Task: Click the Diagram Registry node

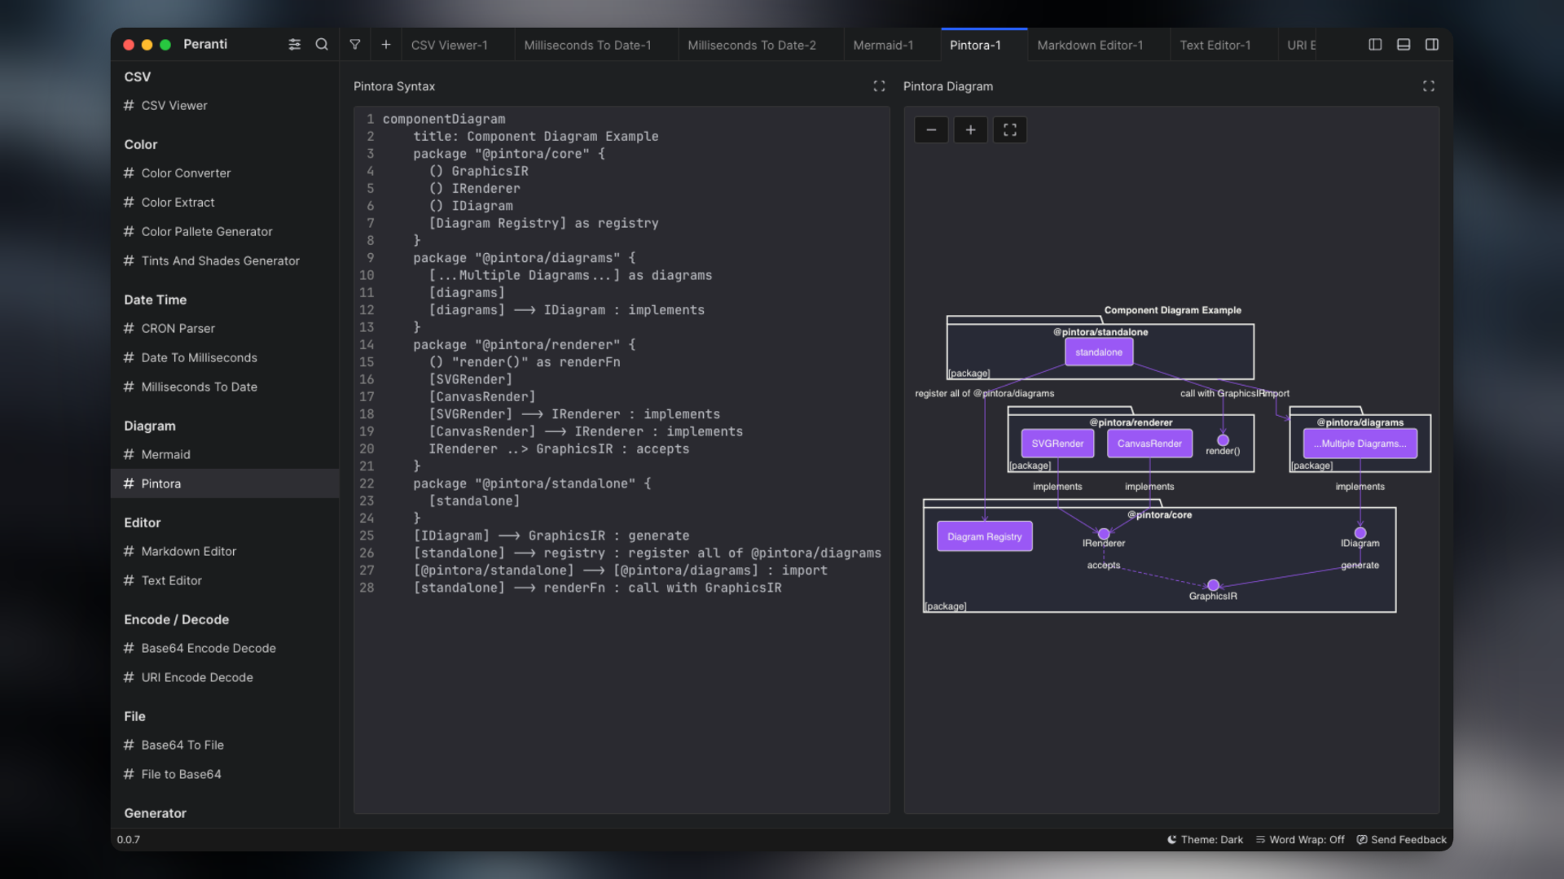Action: (x=985, y=536)
